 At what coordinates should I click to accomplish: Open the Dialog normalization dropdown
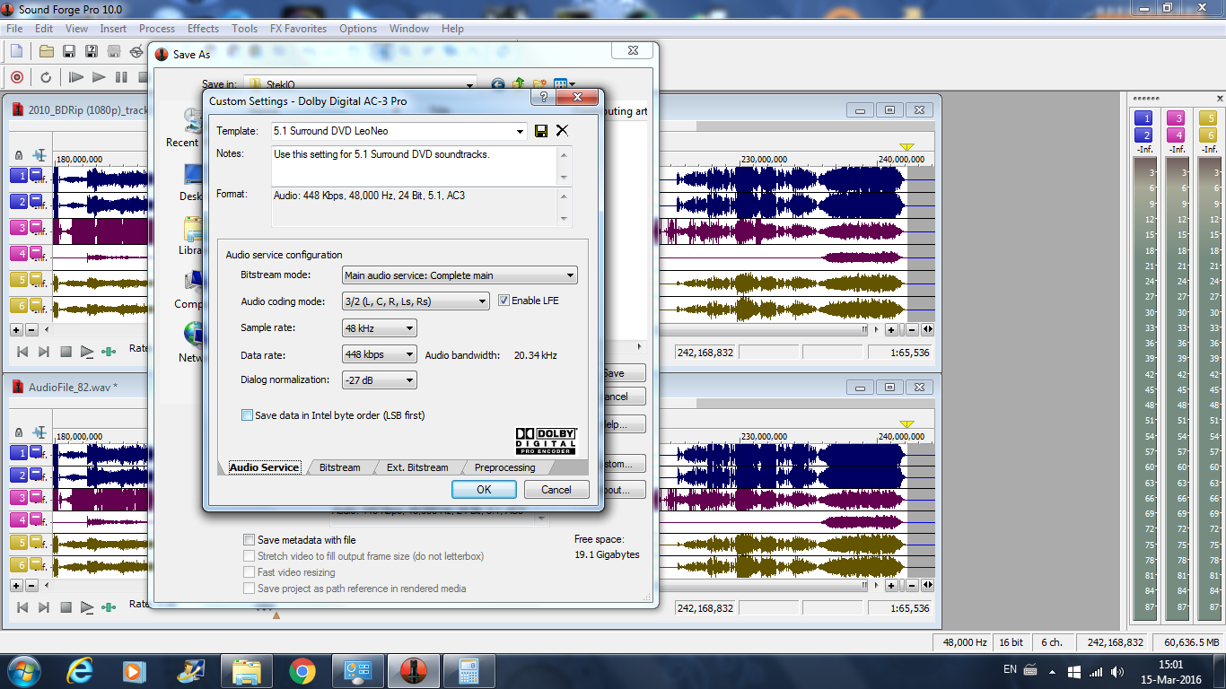(379, 380)
